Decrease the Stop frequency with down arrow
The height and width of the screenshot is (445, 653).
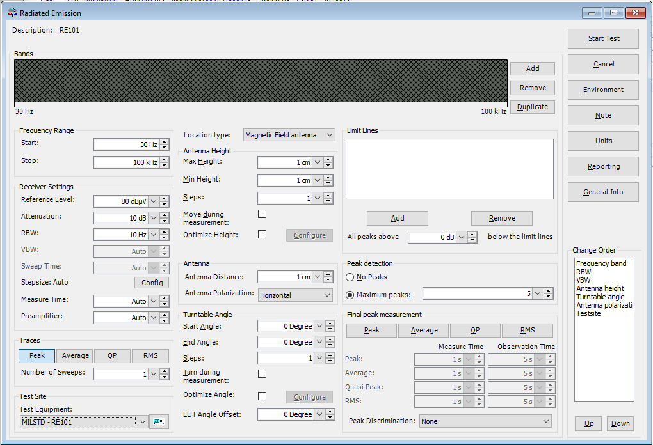(x=165, y=166)
